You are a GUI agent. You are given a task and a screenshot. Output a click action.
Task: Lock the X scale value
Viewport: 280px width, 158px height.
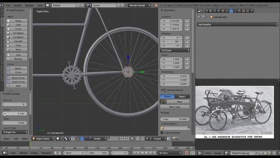(187, 59)
